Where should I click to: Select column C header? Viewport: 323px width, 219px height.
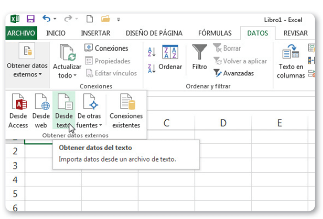click(x=166, y=123)
